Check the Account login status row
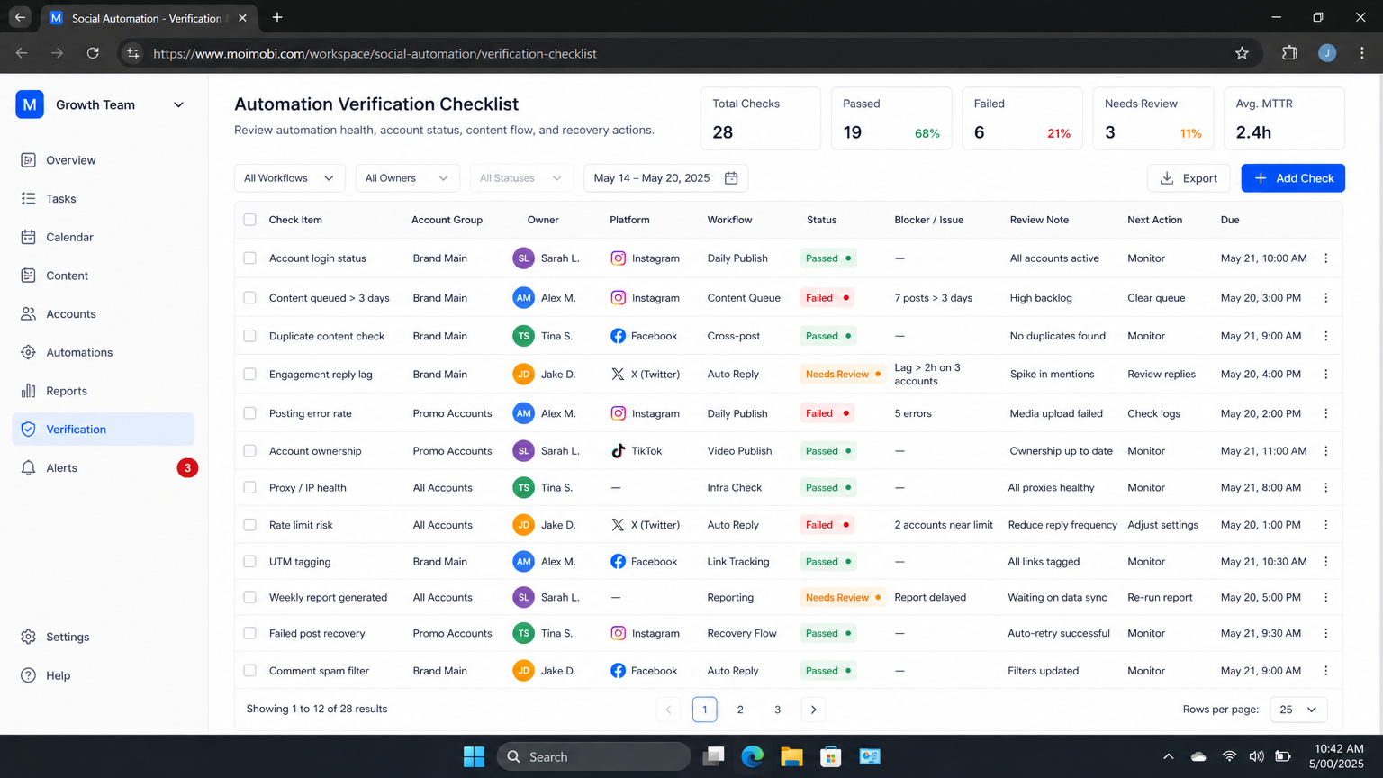 [x=250, y=258]
